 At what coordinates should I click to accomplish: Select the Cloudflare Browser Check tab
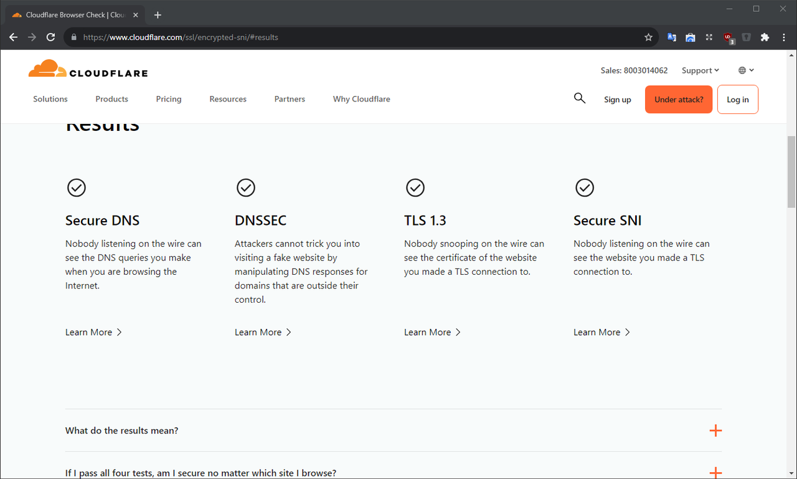tap(75, 15)
